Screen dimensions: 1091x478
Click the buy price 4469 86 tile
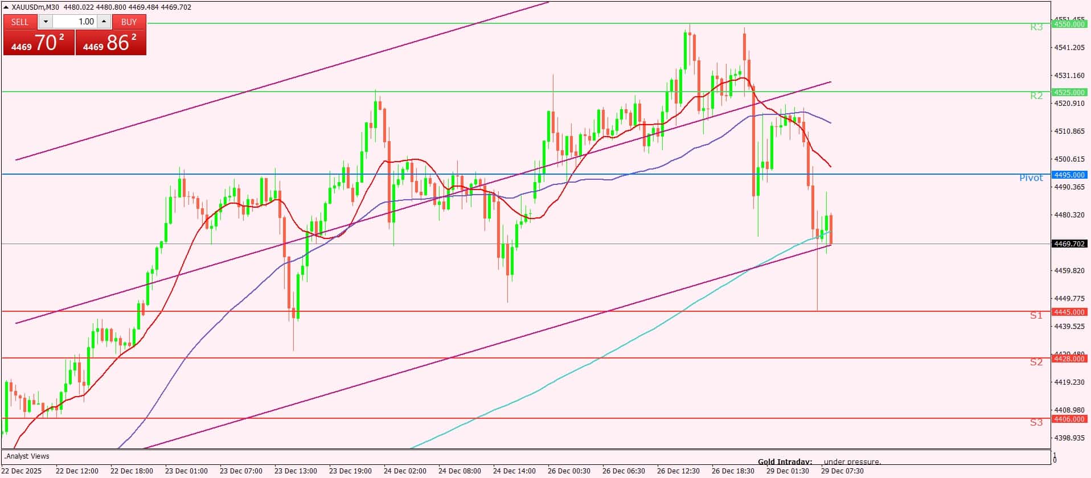coord(111,43)
